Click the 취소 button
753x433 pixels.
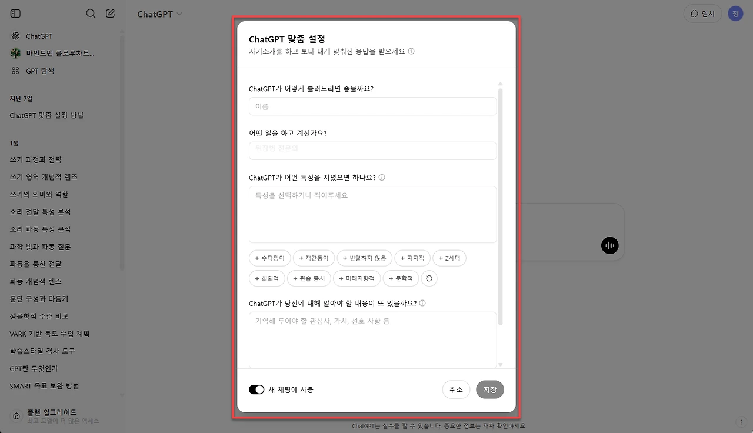[456, 389]
